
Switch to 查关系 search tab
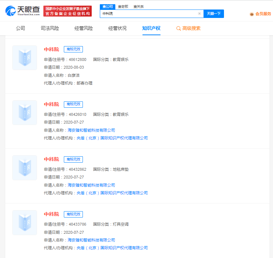point(139,7)
